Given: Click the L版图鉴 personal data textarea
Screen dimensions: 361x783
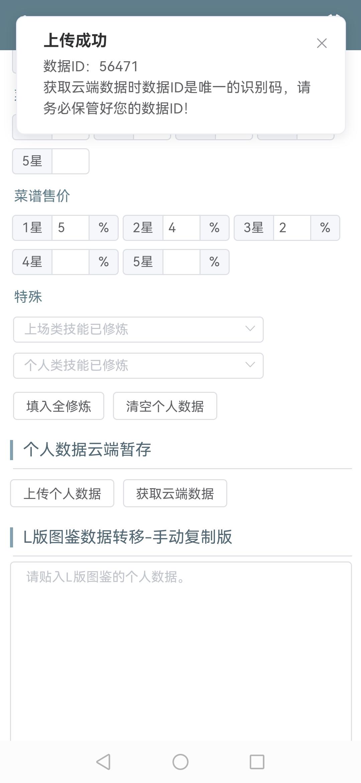Looking at the screenshot, I should [x=181, y=651].
